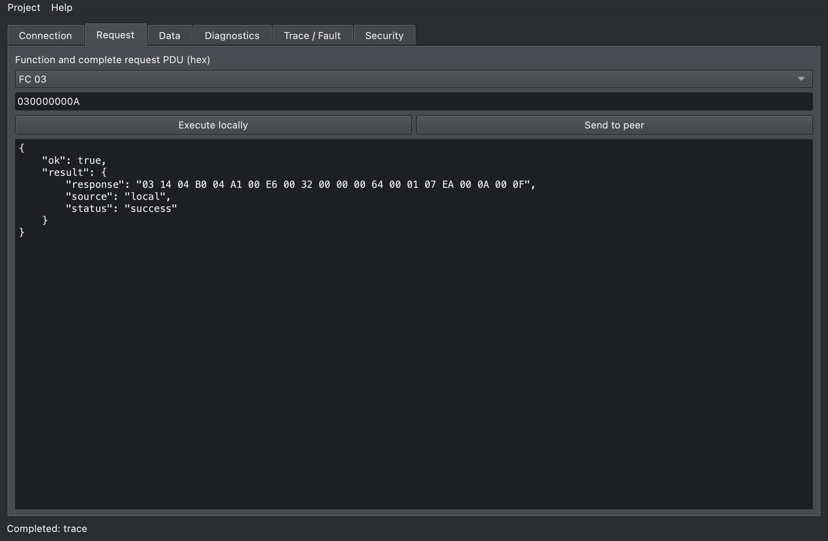828x541 pixels.
Task: Click the dropdown arrow of the function selector
Action: [801, 79]
